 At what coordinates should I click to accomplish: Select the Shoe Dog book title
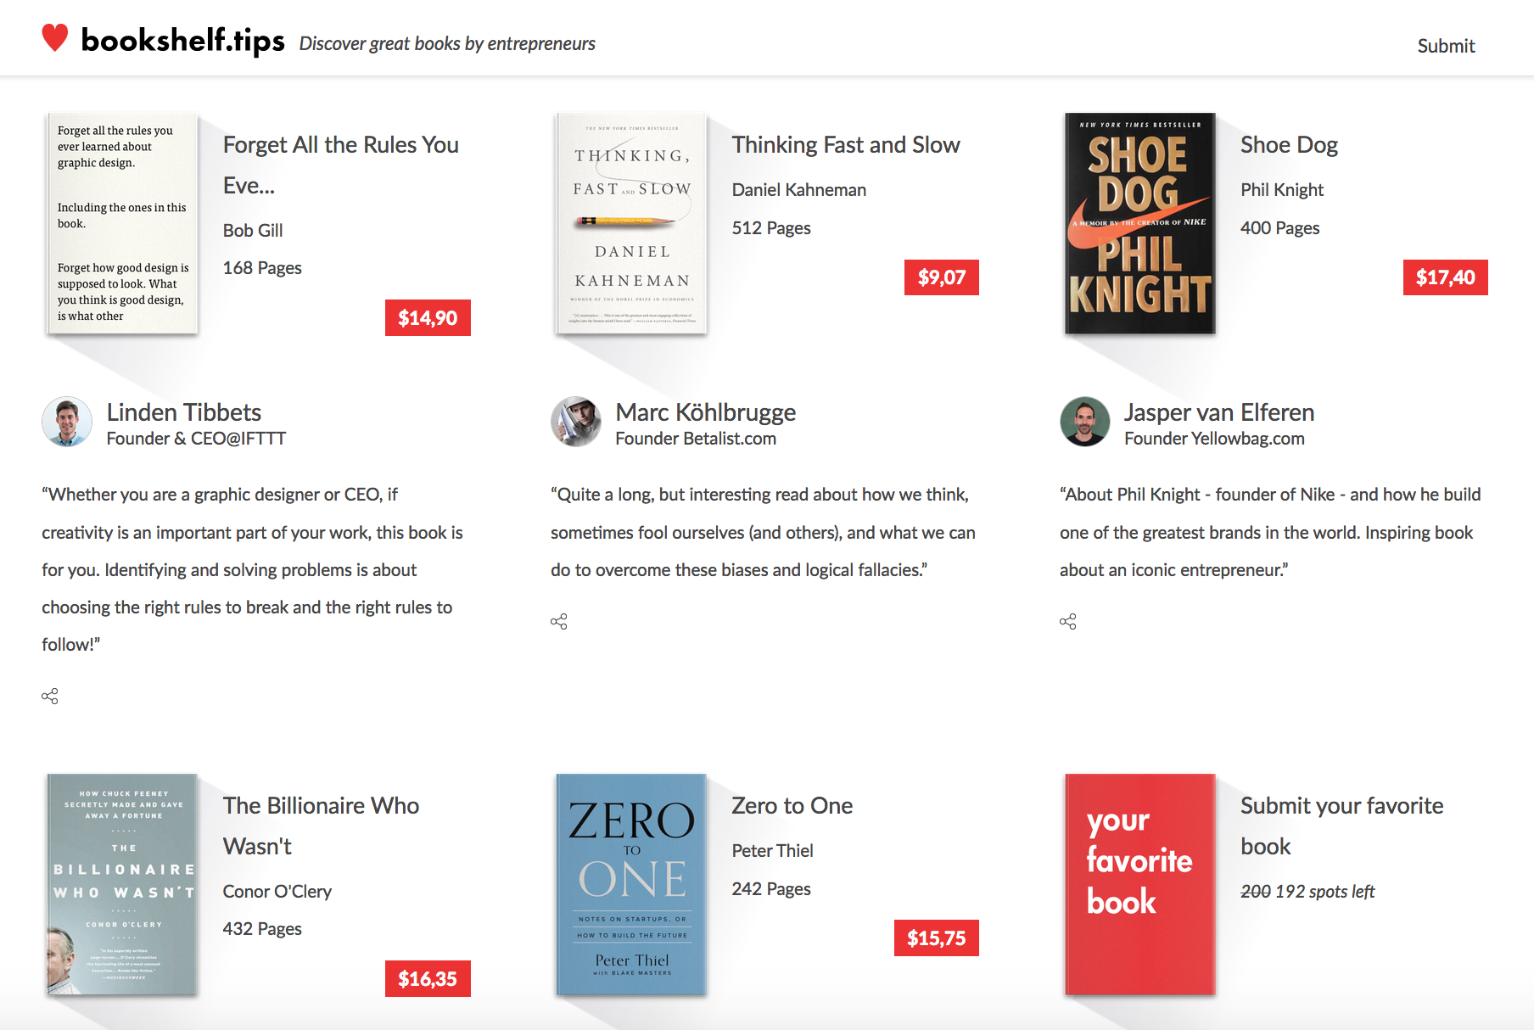pos(1289,144)
